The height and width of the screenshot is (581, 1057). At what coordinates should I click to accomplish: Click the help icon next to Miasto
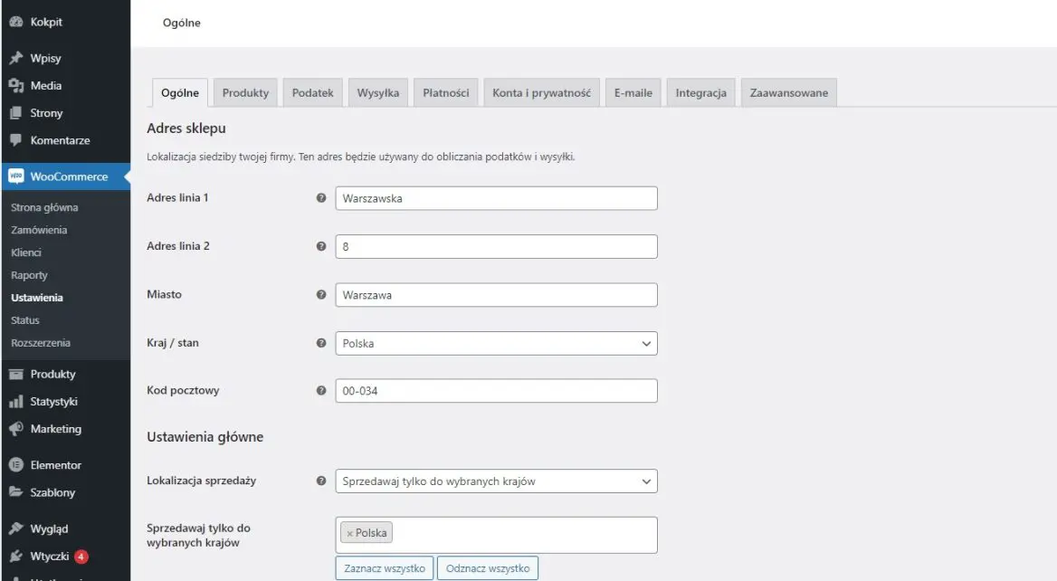[x=320, y=294]
